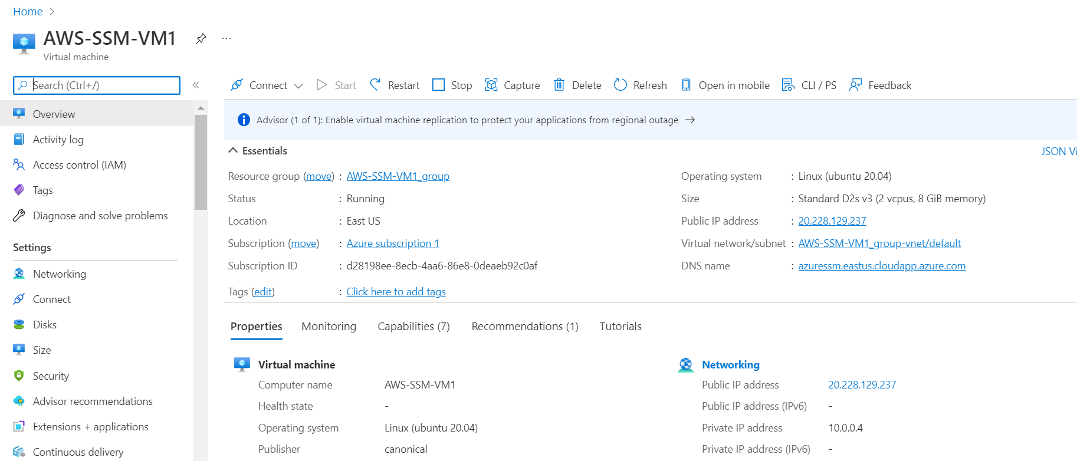Viewport: 1077px width, 461px height.
Task: Click the Advisor info icon in the banner
Action: 244,120
